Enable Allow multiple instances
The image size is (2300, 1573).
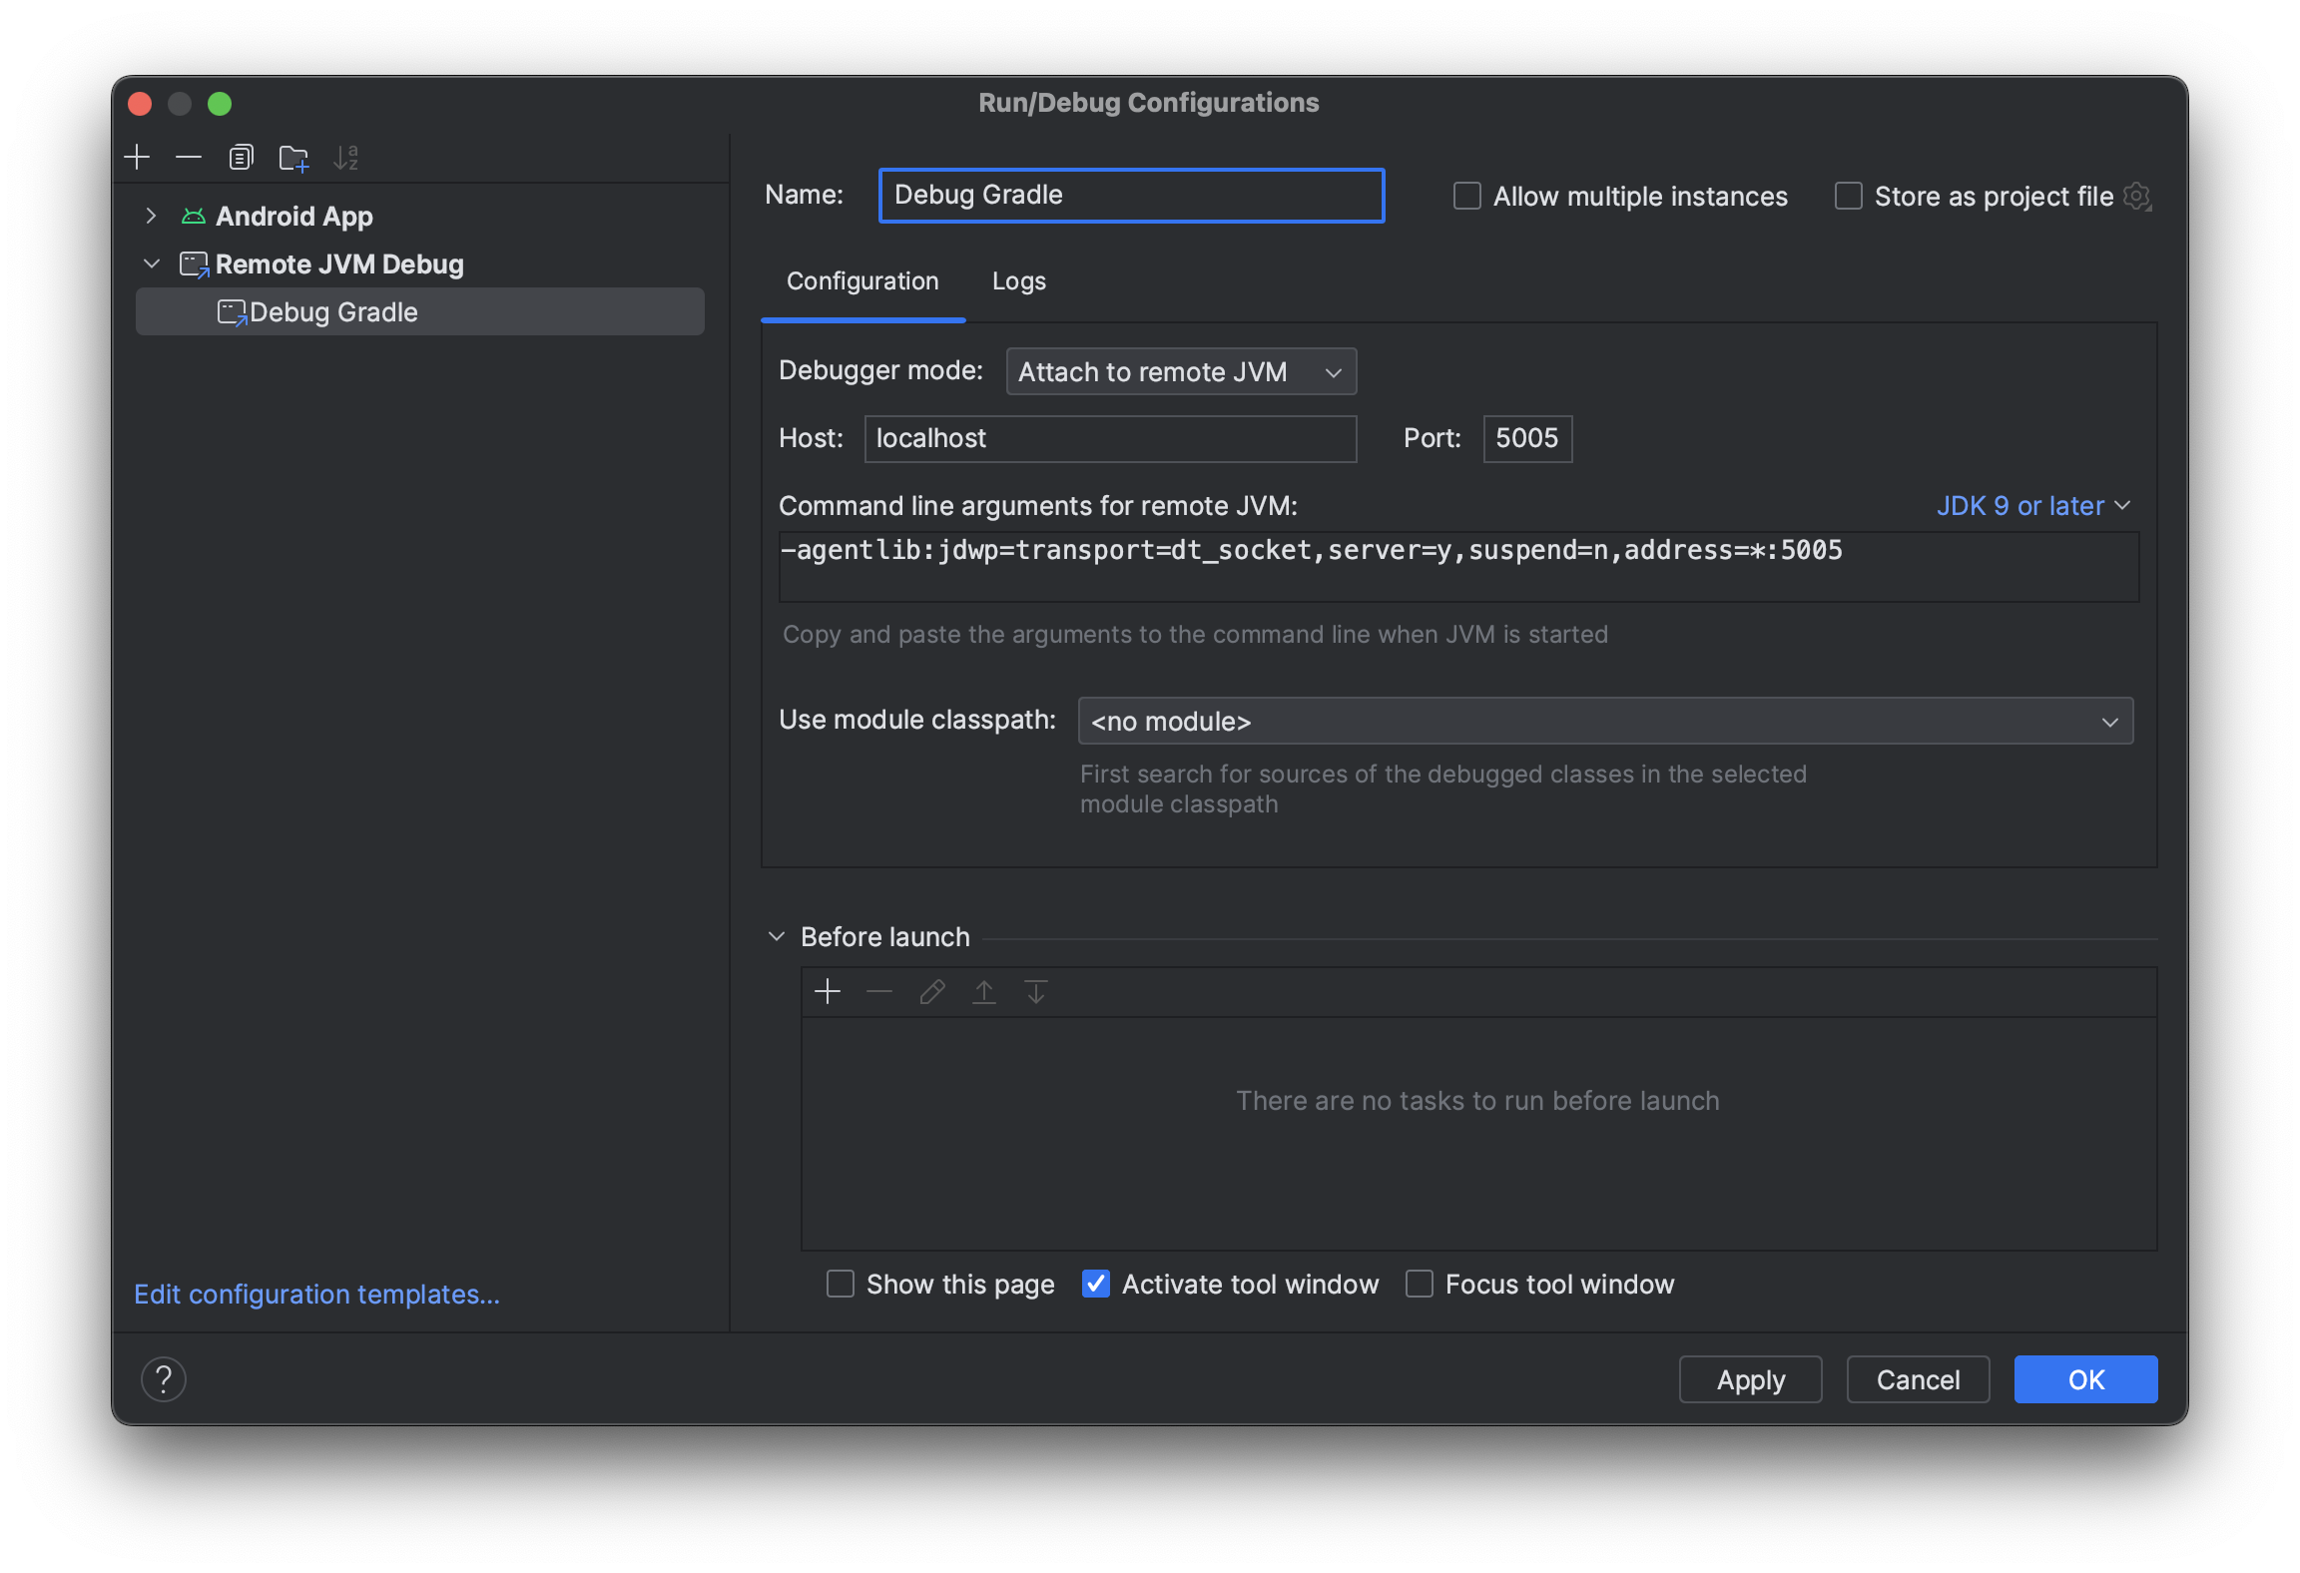pyautogui.click(x=1466, y=196)
